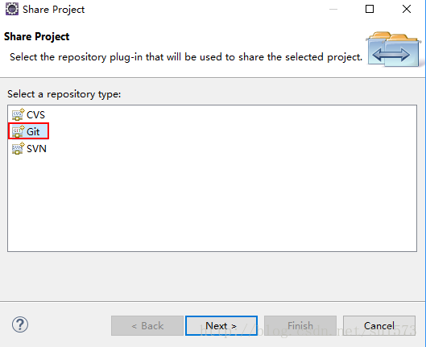Screen dimensions: 426x347
Task: Open help via the question mark icon
Action: pyautogui.click(x=20, y=324)
